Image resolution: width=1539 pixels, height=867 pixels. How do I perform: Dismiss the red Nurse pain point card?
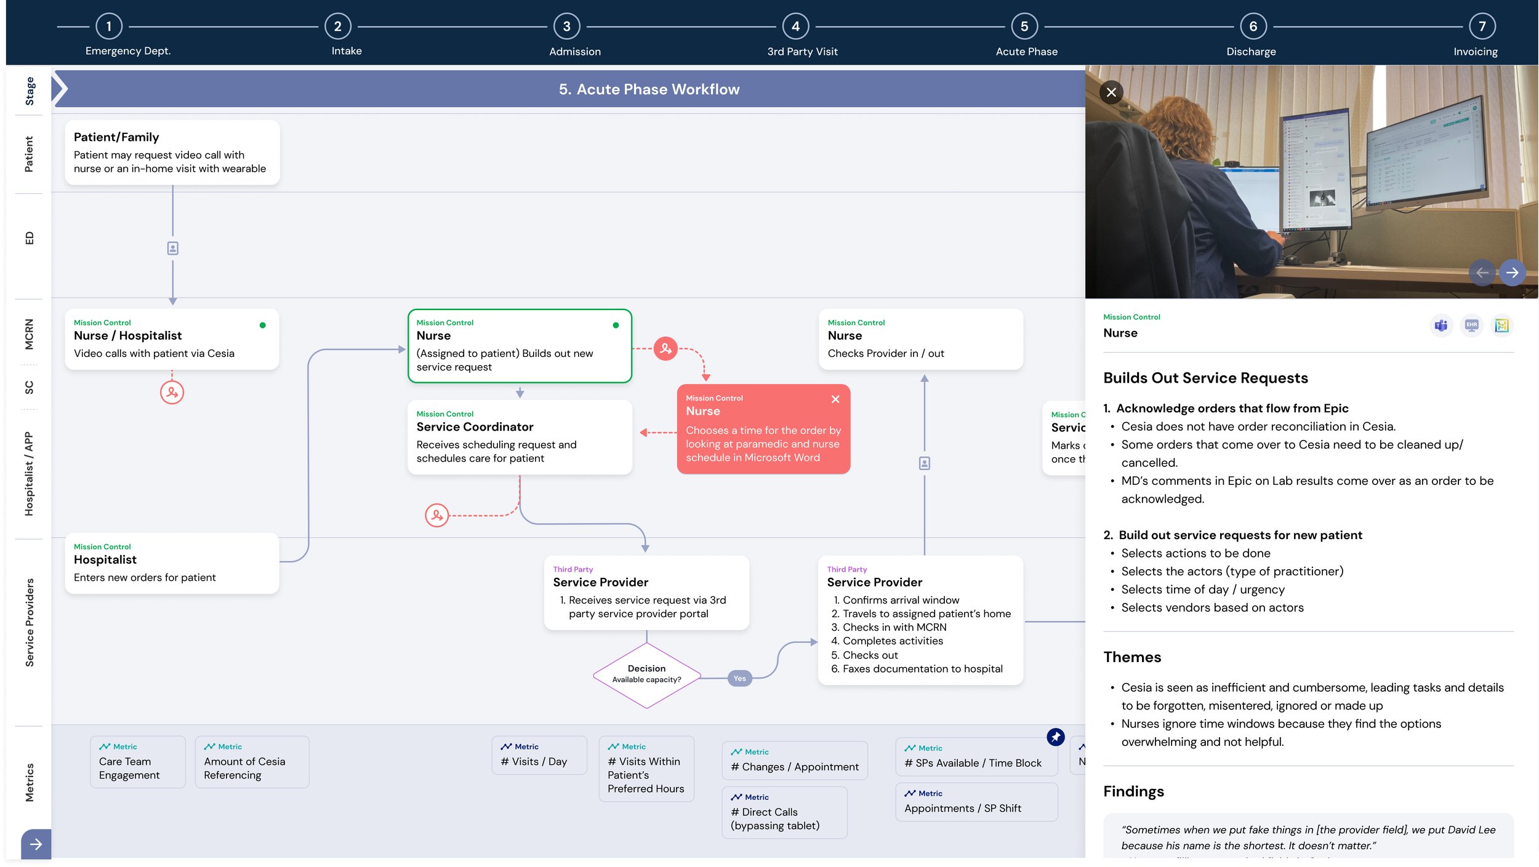[x=835, y=399]
